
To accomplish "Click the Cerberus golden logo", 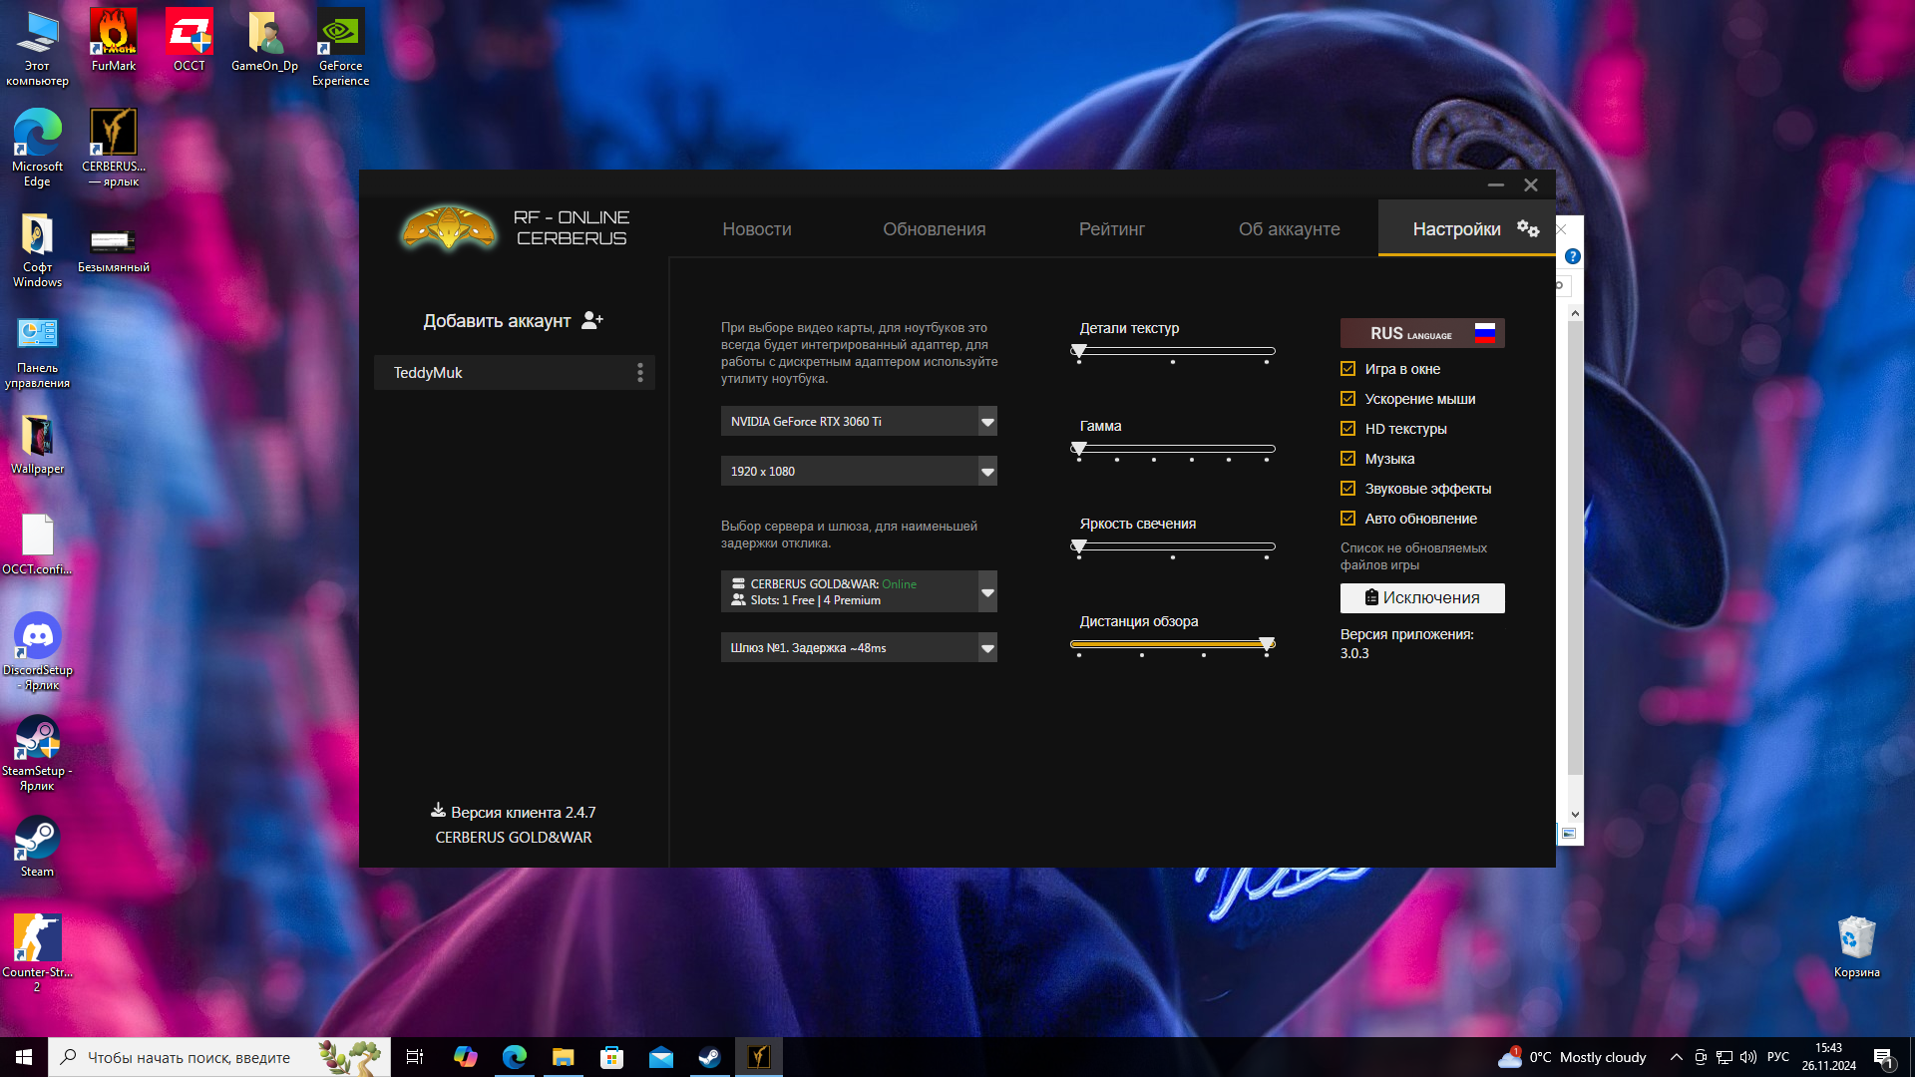I will coord(448,228).
